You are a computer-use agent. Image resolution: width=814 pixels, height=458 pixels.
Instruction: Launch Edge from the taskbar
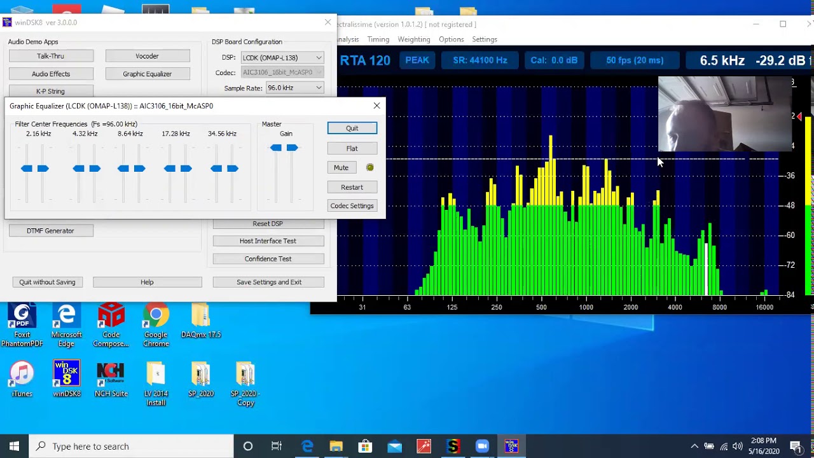click(x=307, y=446)
